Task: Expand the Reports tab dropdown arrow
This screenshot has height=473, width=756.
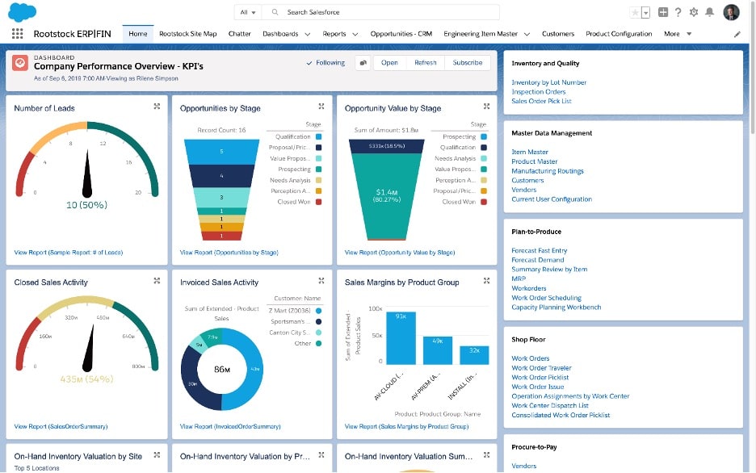Action: click(x=355, y=34)
